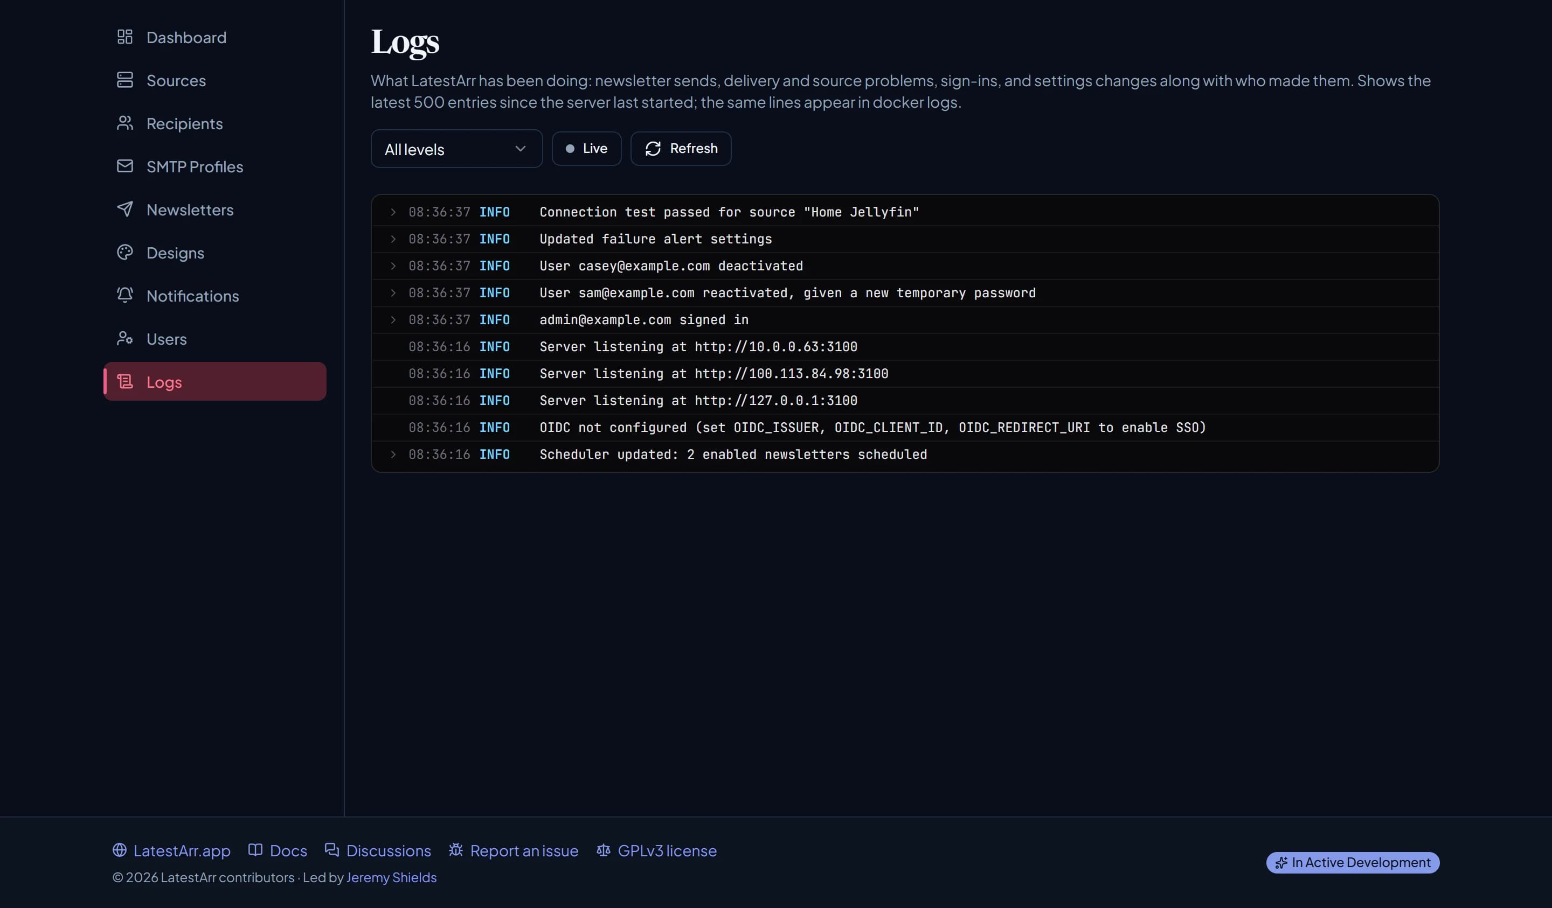The height and width of the screenshot is (908, 1552).
Task: Click the Logs scroll icon
Action: pyautogui.click(x=125, y=382)
